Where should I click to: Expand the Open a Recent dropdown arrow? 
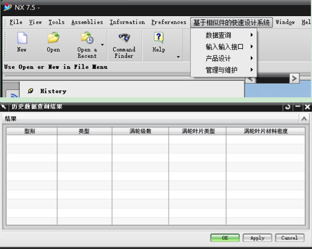click(x=102, y=45)
